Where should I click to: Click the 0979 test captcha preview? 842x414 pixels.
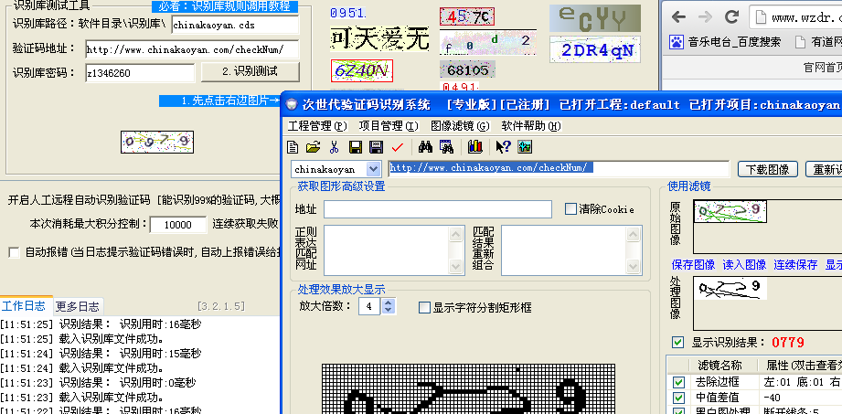click(157, 143)
